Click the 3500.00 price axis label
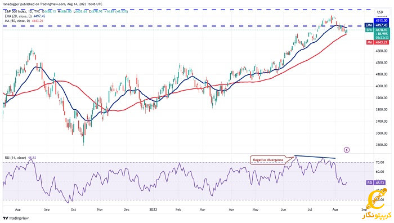 382,145
